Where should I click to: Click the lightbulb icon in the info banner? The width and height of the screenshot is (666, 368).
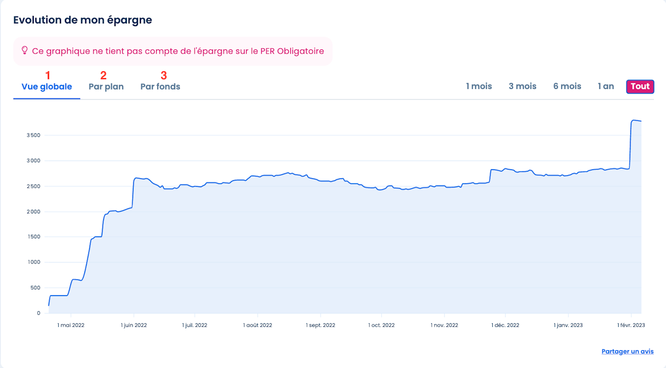24,51
